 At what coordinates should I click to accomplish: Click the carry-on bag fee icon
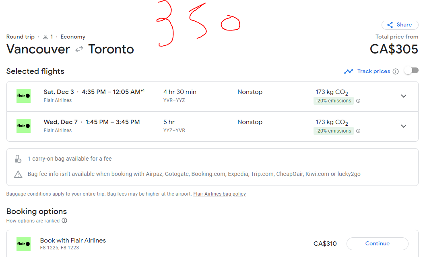pyautogui.click(x=18, y=159)
